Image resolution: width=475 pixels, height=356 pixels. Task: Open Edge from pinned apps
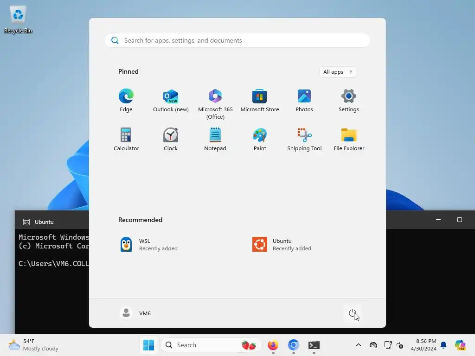(x=126, y=101)
